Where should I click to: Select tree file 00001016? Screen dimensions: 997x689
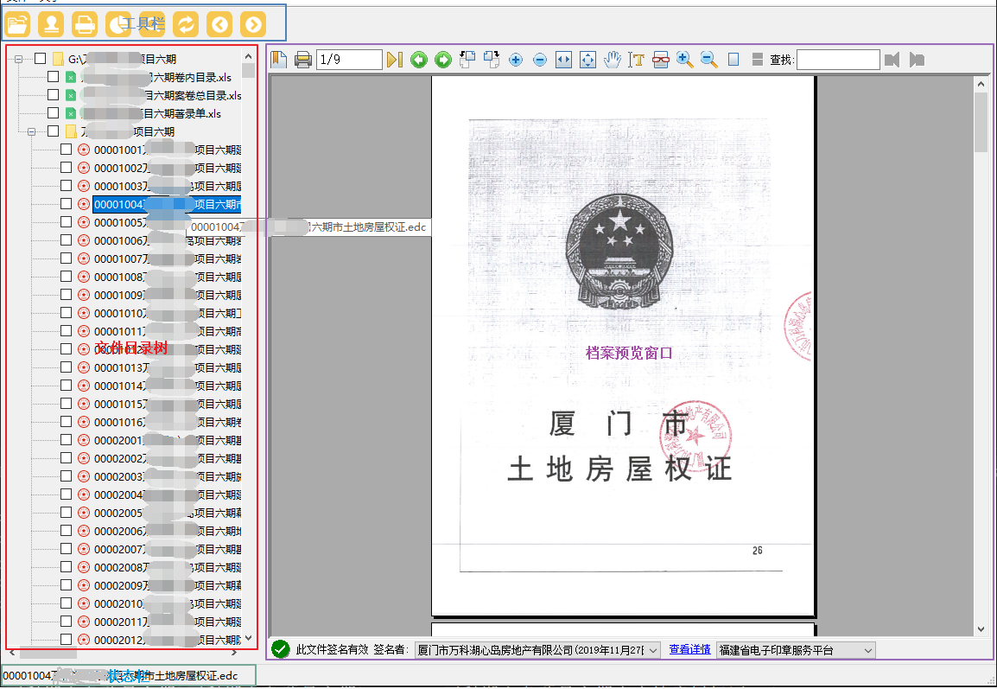[x=168, y=422]
